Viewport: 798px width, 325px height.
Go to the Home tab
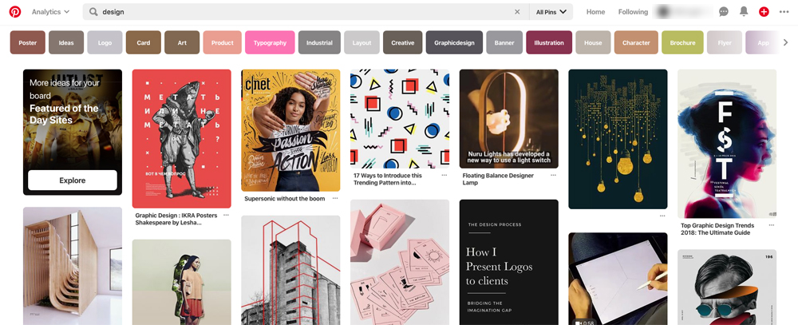(x=595, y=12)
